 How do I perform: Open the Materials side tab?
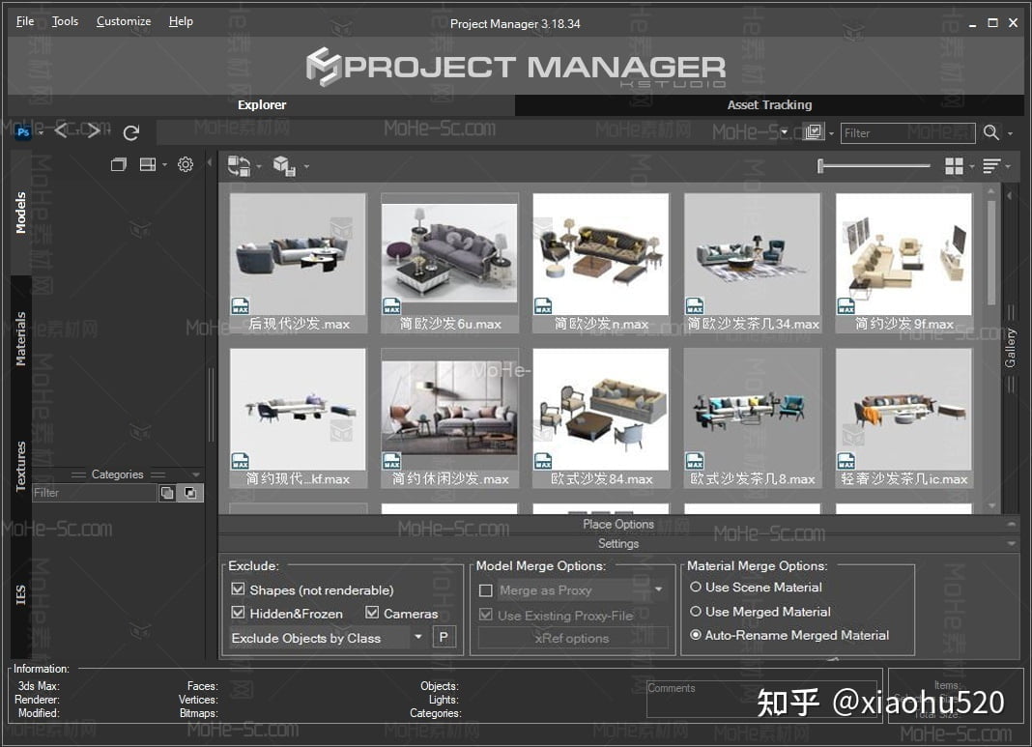click(x=20, y=338)
